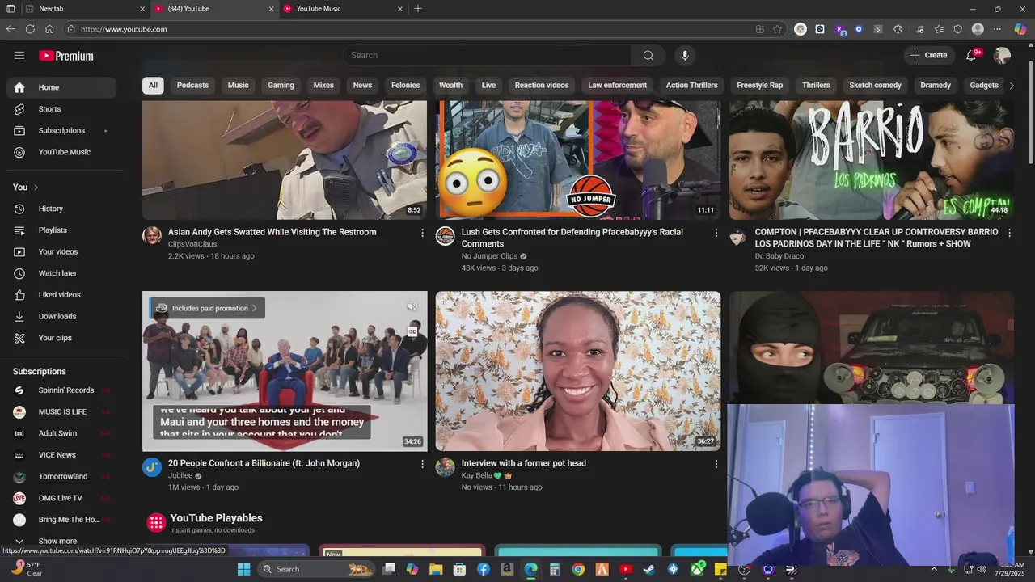Select the Podcasts filter chip

[x=192, y=85]
